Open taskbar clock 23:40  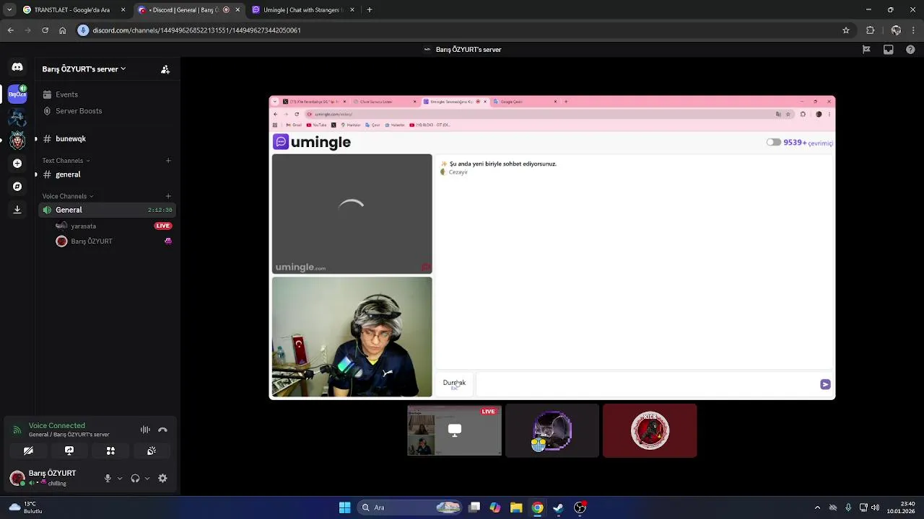[x=901, y=507]
